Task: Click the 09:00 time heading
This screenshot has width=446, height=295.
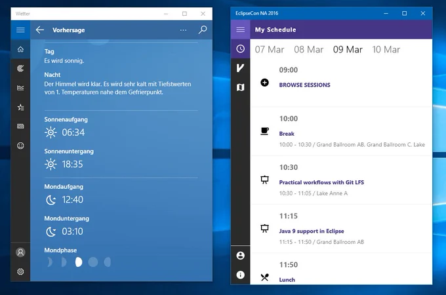Action: pyautogui.click(x=289, y=70)
